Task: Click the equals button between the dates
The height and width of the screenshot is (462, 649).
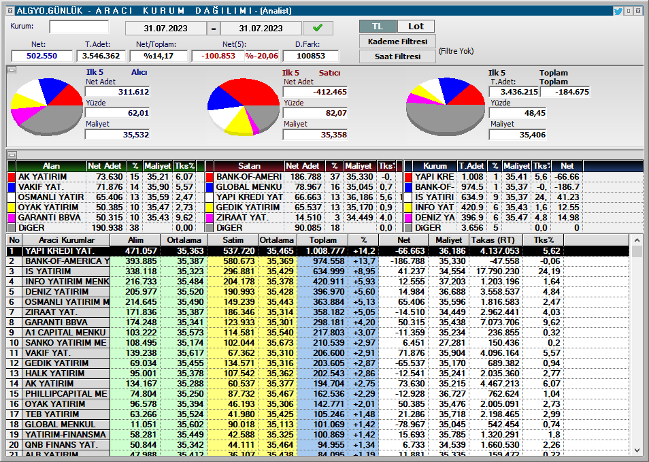Action: tap(214, 28)
